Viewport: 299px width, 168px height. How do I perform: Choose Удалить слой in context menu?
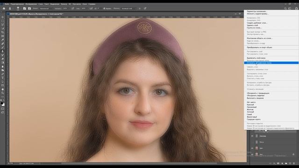(271, 25)
